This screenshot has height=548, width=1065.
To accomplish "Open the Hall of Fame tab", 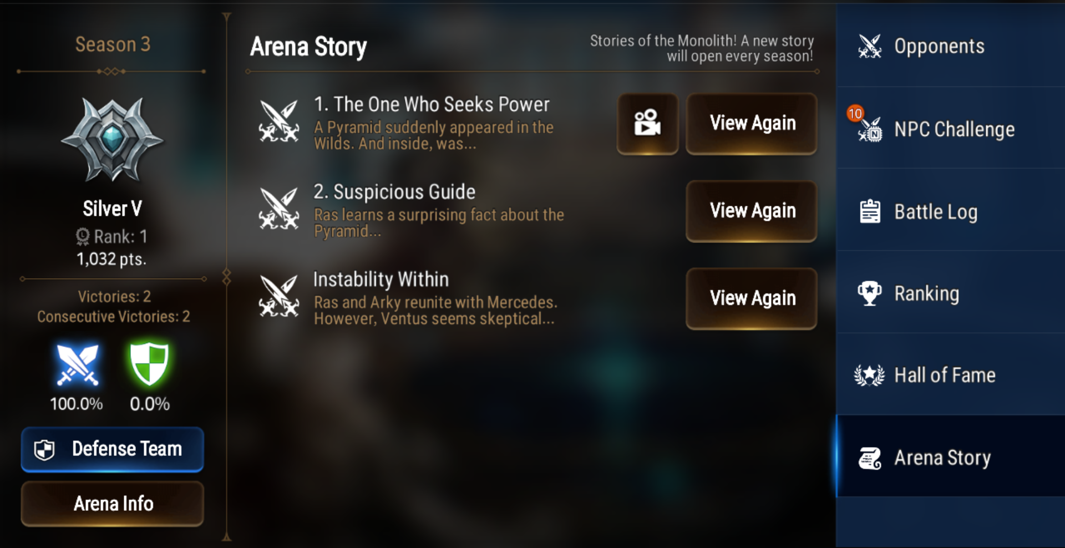I will 951,375.
